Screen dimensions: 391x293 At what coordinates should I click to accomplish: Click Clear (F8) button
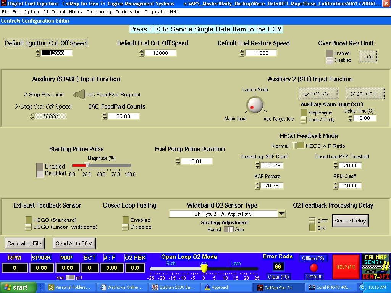(x=278, y=277)
